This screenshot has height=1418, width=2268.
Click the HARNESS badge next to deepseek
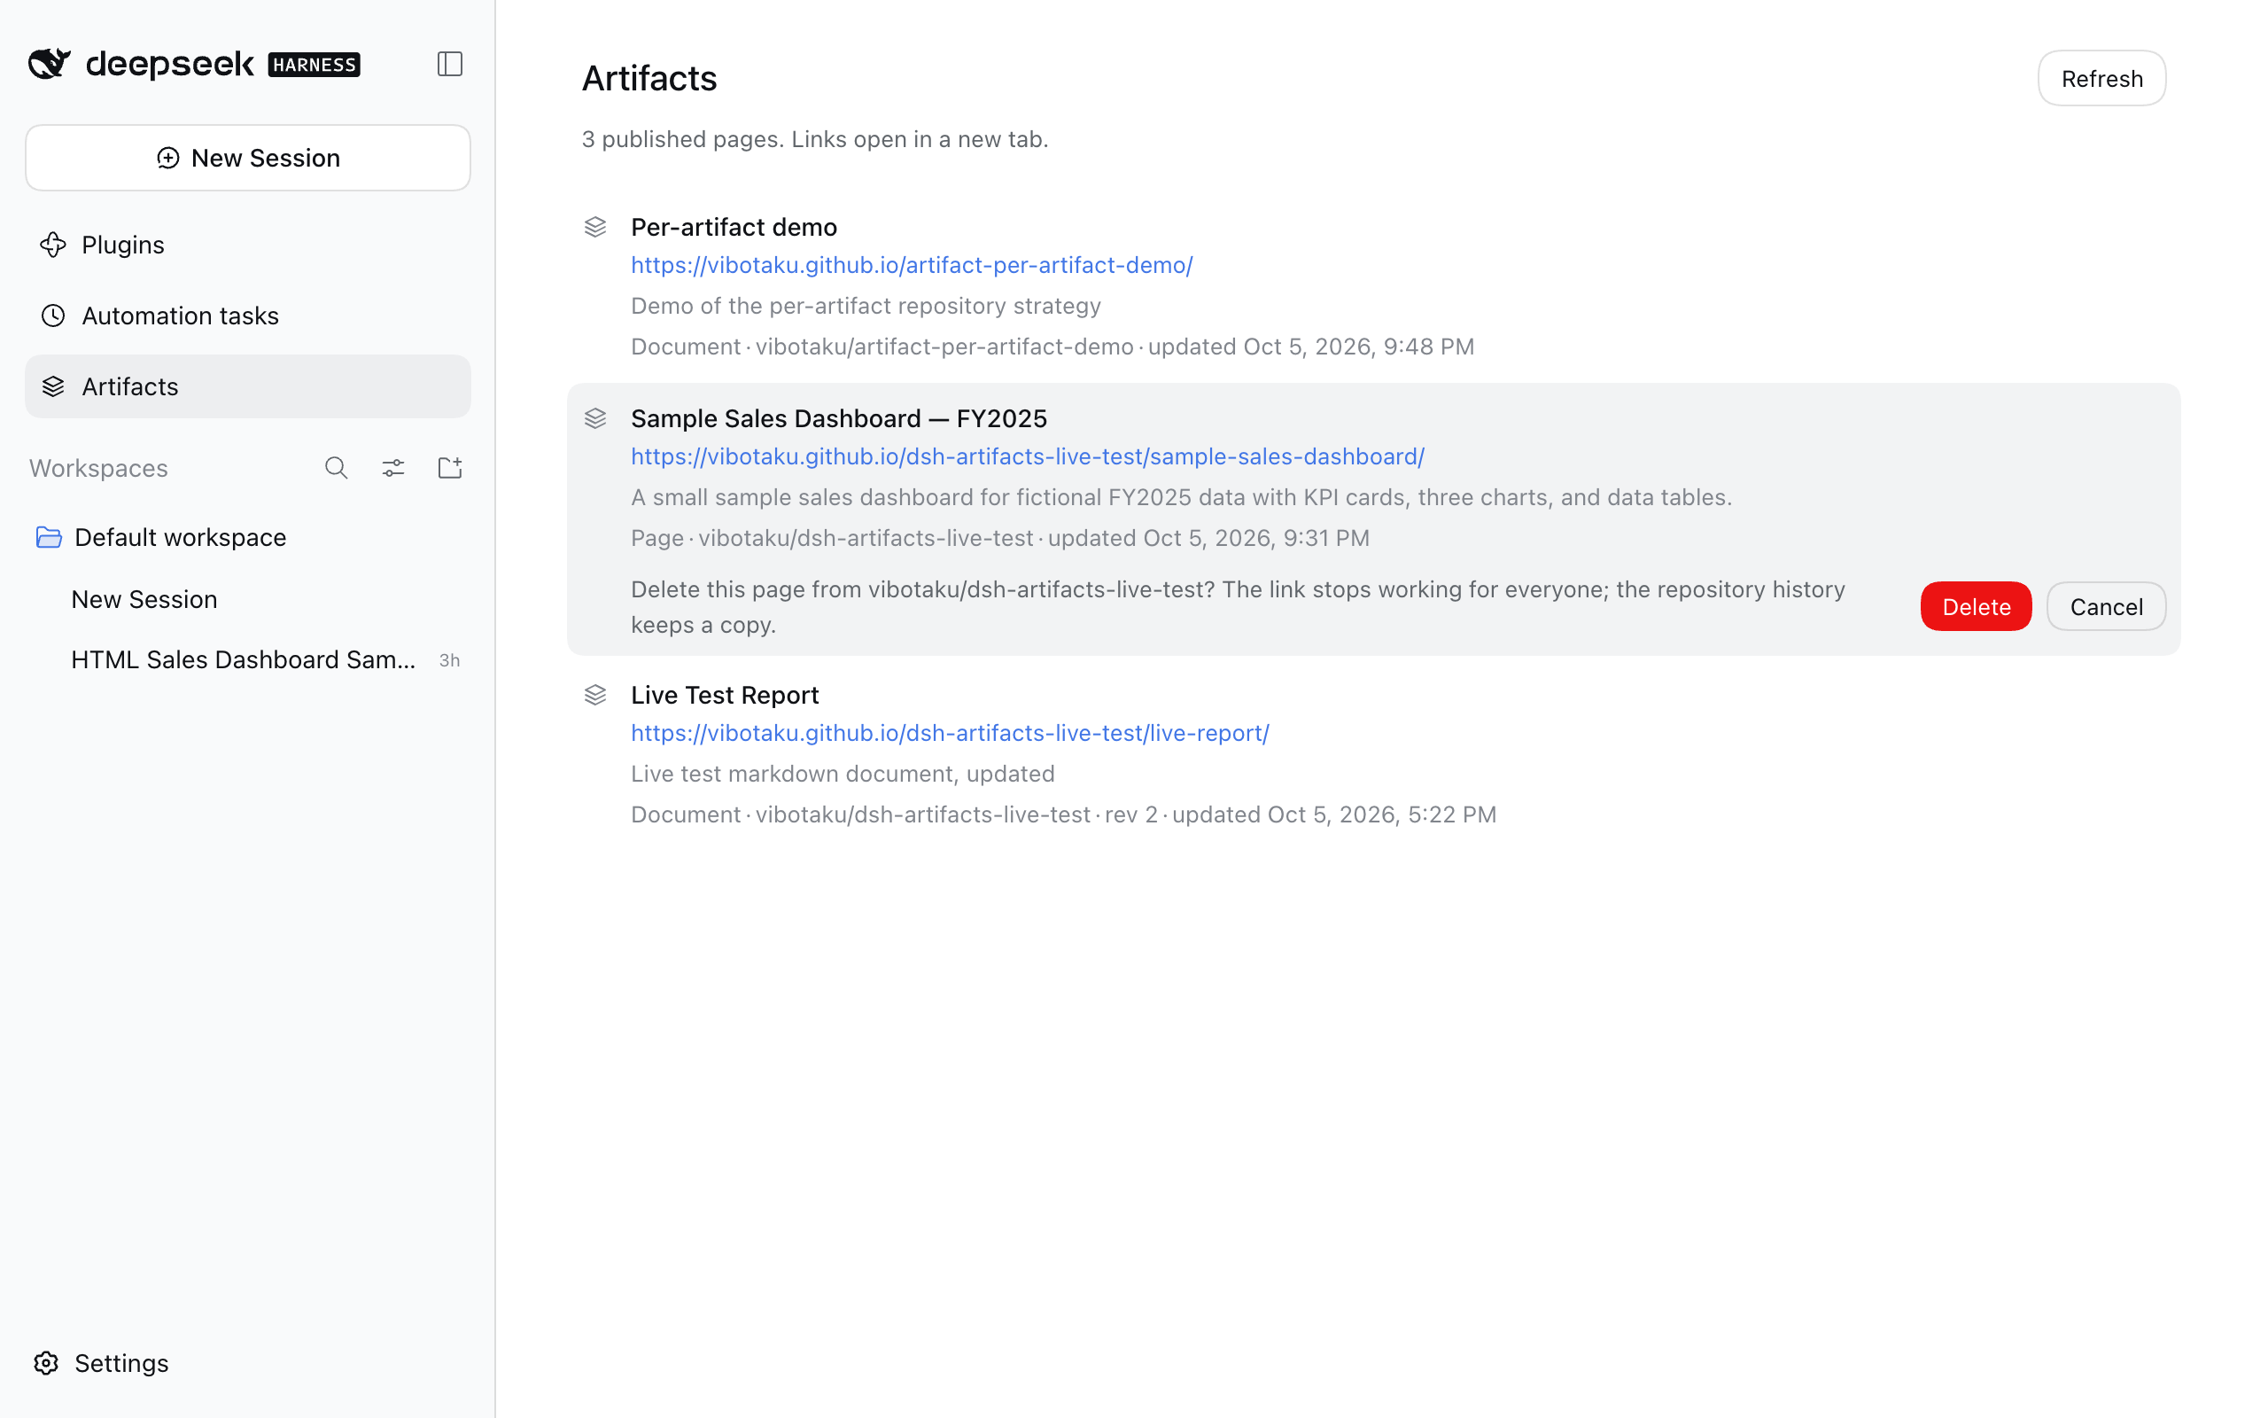pos(314,65)
